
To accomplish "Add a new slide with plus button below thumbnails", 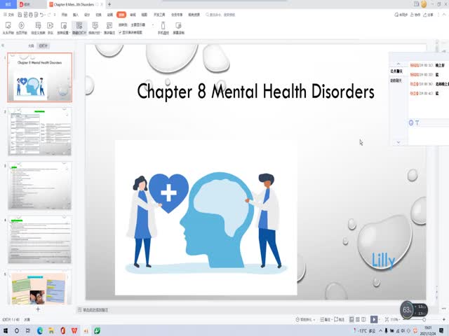I will pos(38,309).
